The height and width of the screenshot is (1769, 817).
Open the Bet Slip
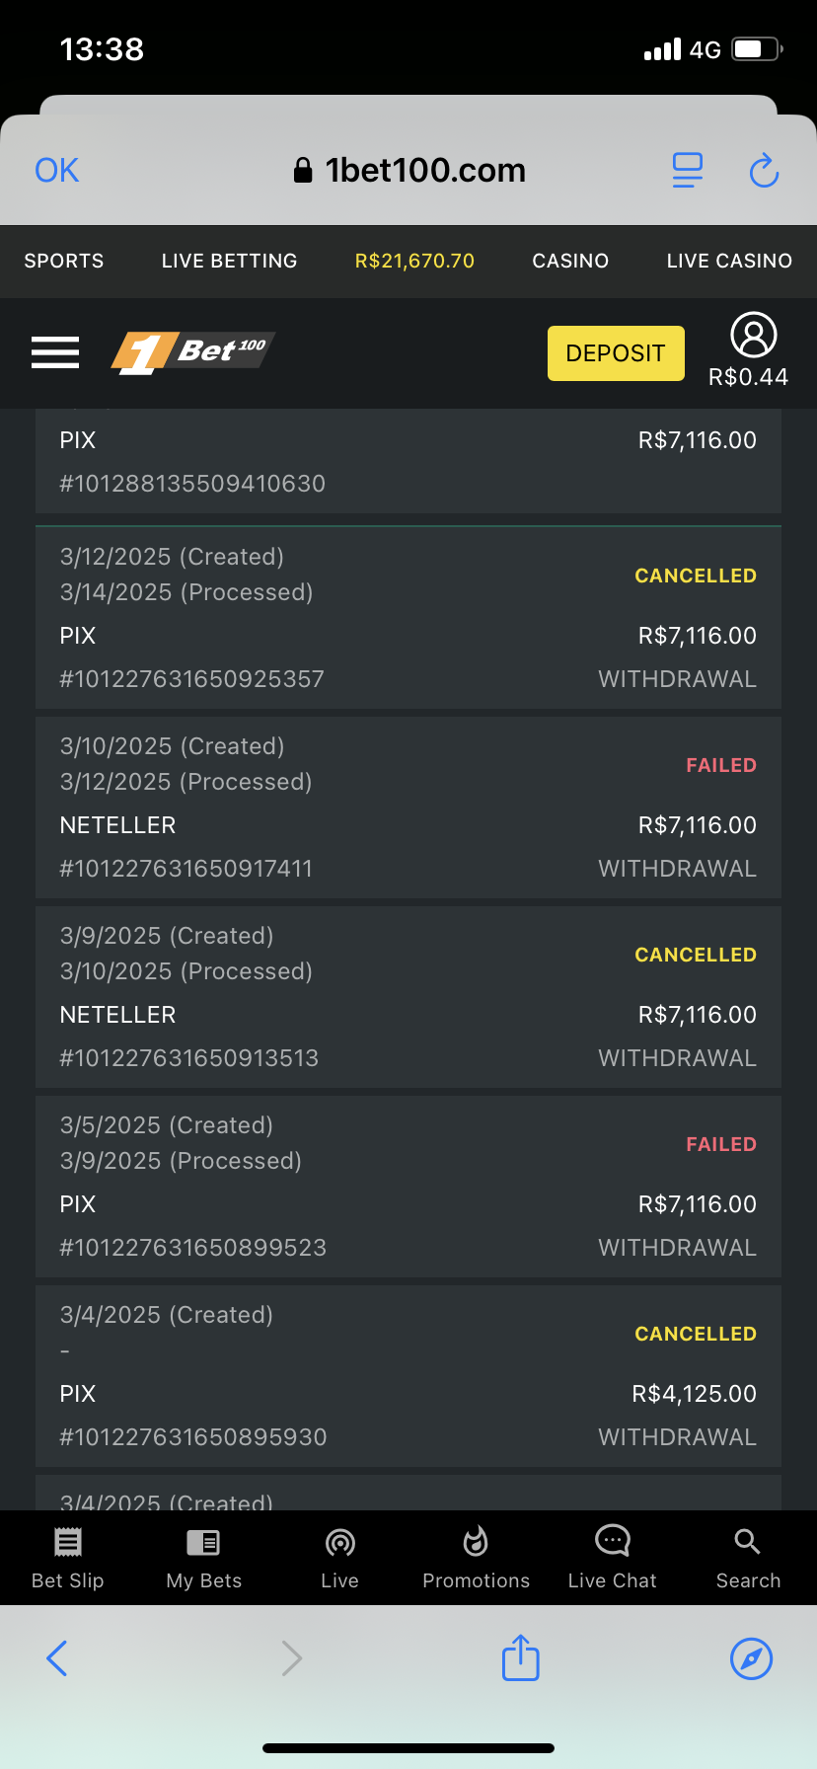pos(67,1557)
